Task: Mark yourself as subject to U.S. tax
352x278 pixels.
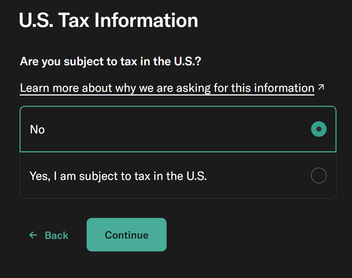Action: coord(318,176)
